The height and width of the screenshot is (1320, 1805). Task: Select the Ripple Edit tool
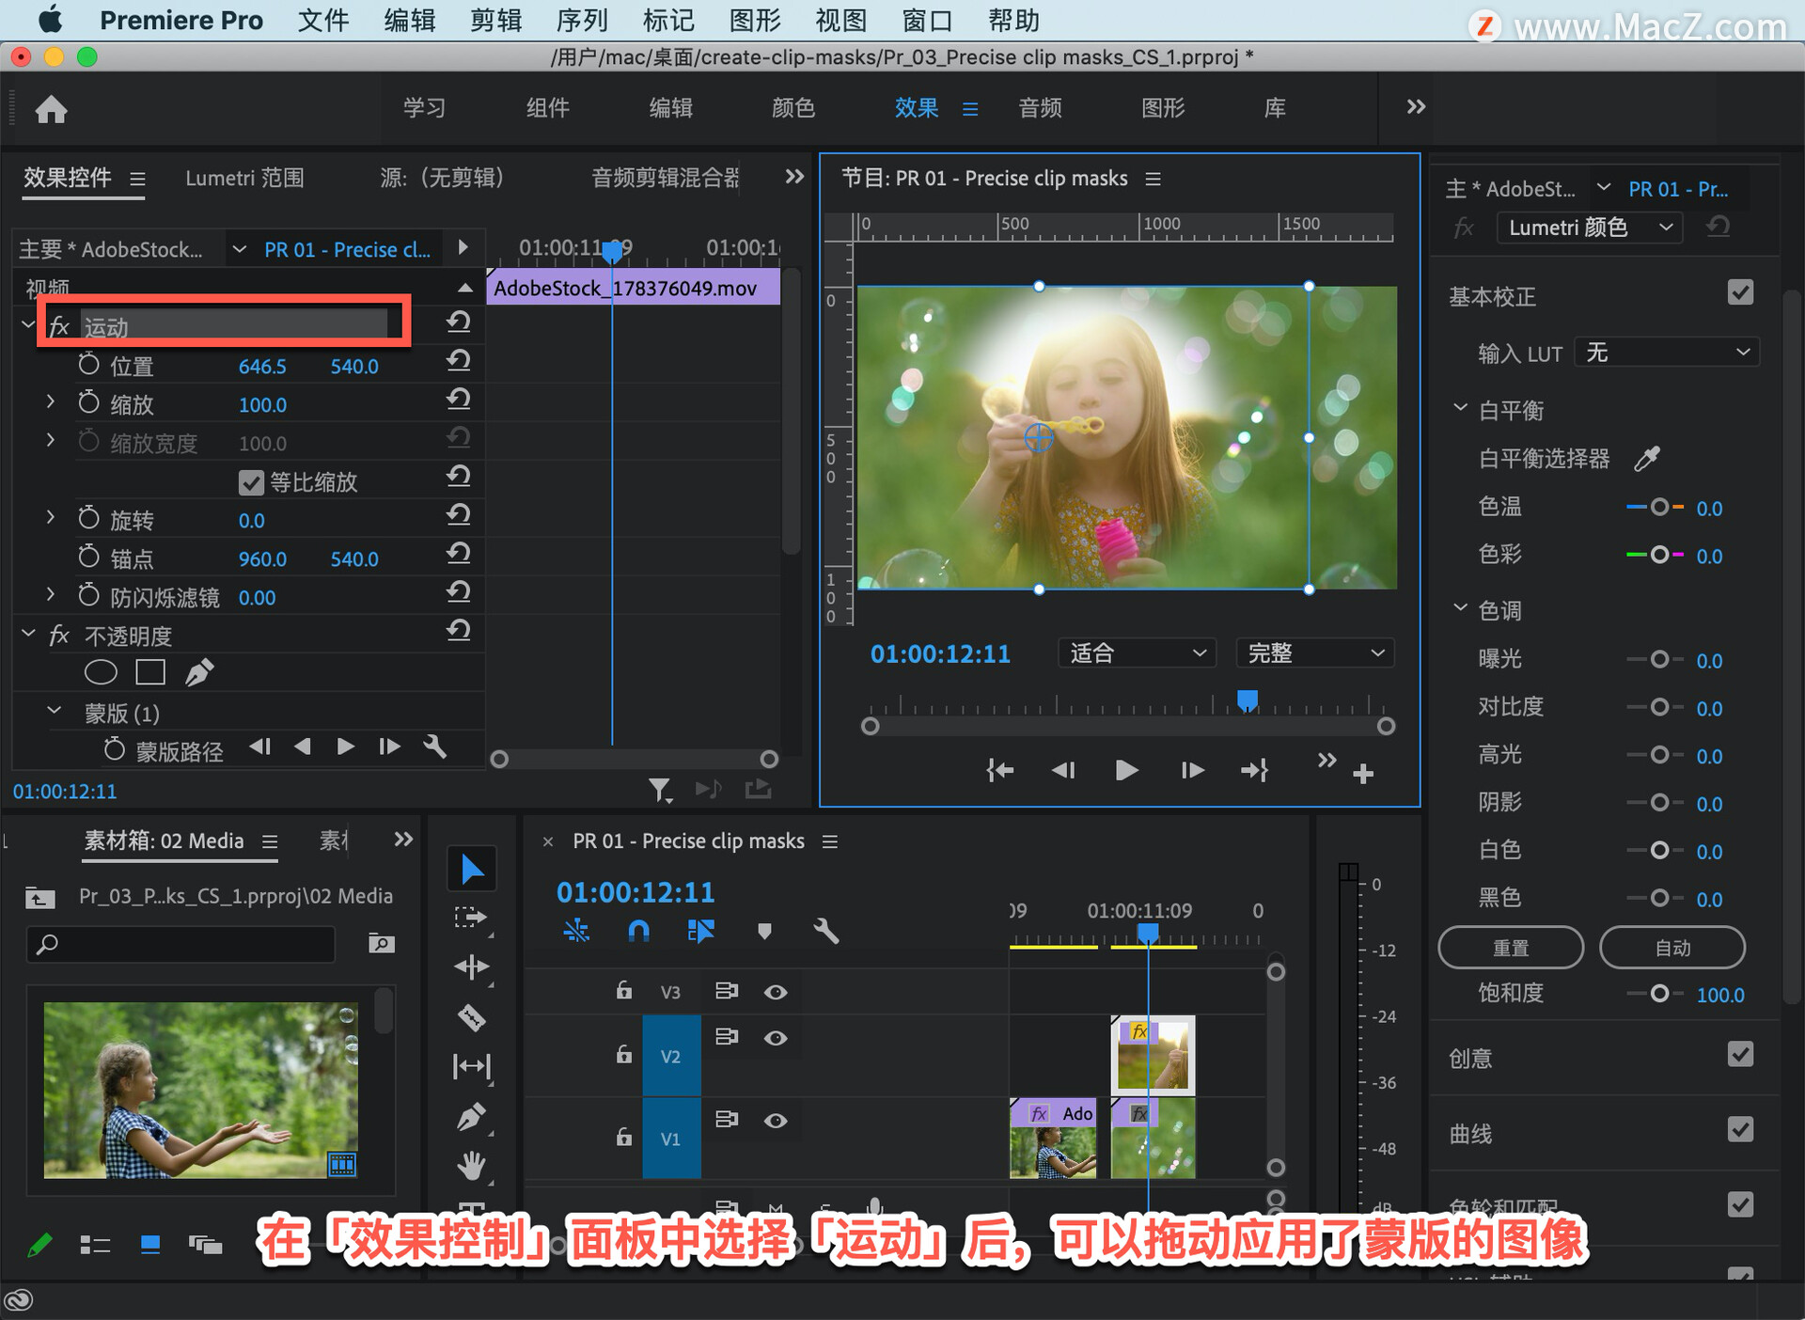point(471,966)
